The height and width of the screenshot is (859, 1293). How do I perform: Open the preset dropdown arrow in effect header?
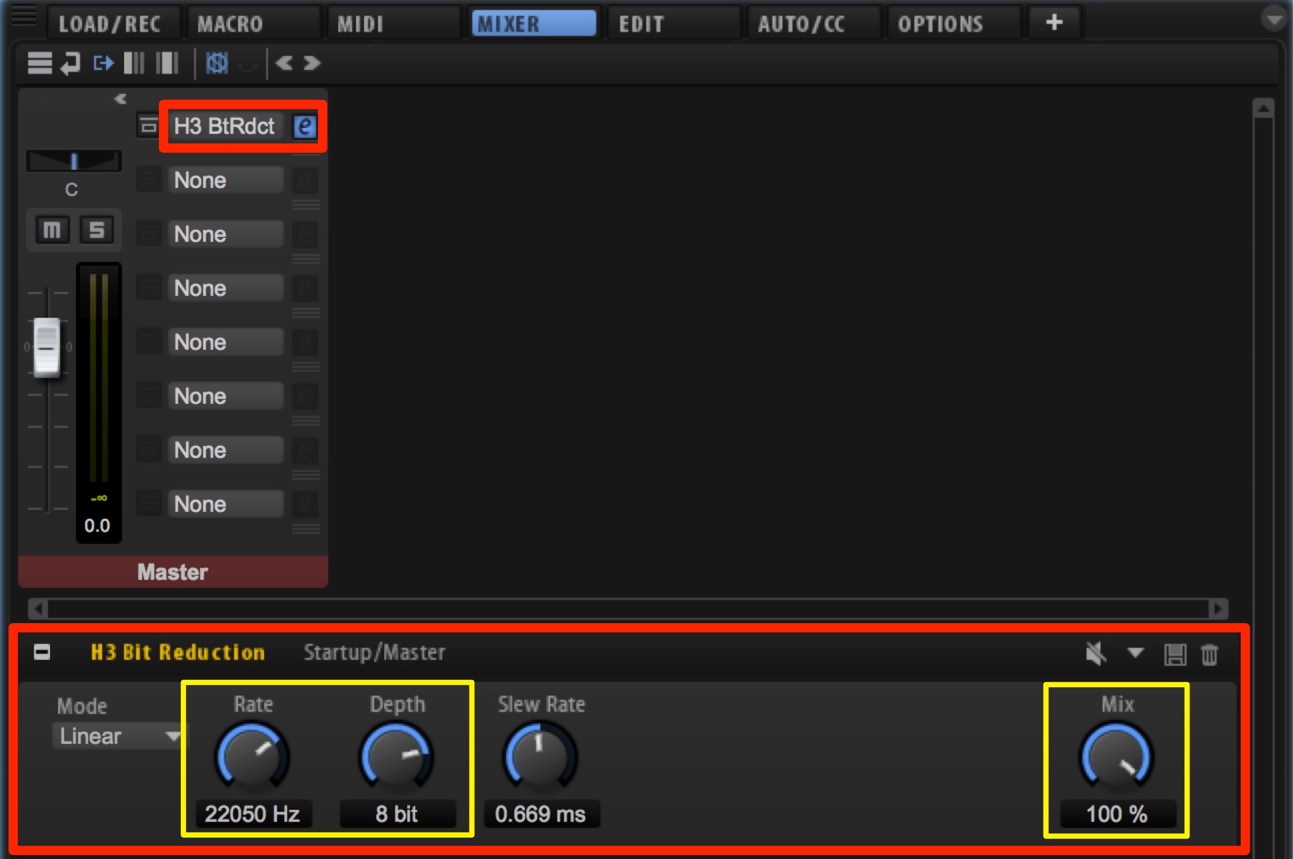(x=1135, y=652)
